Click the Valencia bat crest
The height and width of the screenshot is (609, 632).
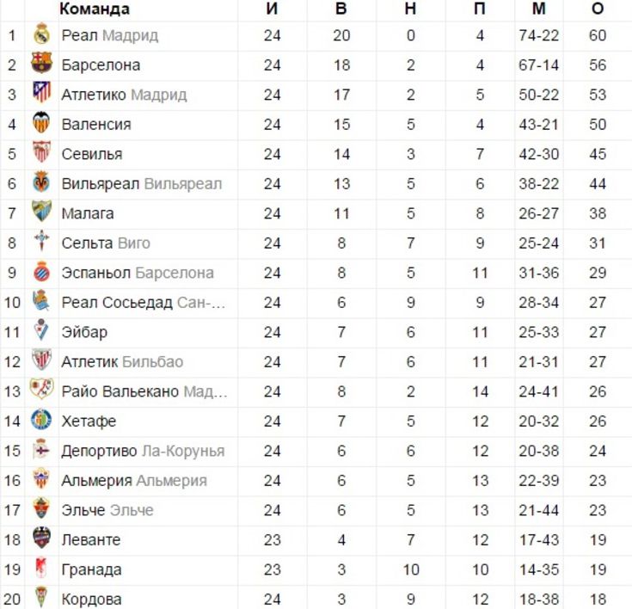(x=41, y=122)
